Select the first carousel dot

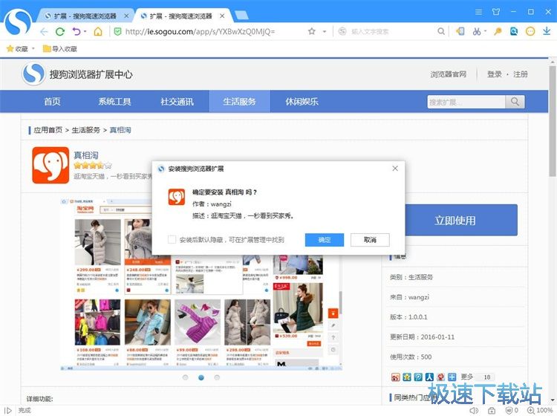coord(186,377)
